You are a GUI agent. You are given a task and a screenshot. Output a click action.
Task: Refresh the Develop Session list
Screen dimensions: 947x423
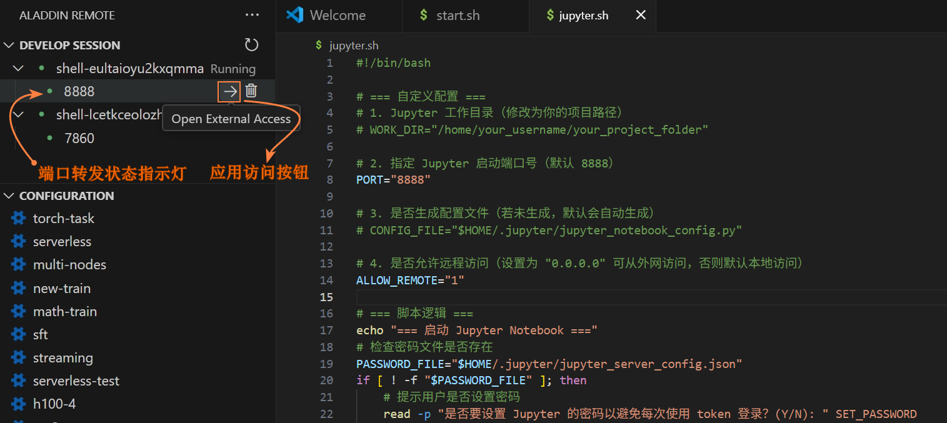click(251, 45)
